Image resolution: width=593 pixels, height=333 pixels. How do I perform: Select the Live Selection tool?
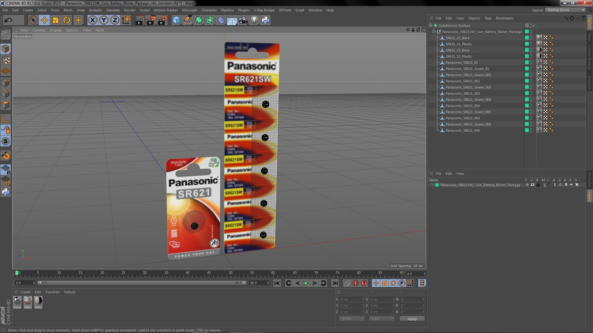(33, 20)
